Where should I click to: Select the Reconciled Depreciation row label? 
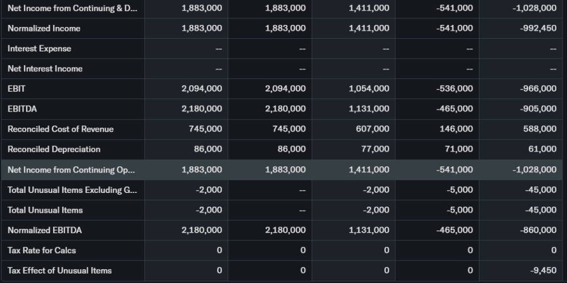pos(54,149)
